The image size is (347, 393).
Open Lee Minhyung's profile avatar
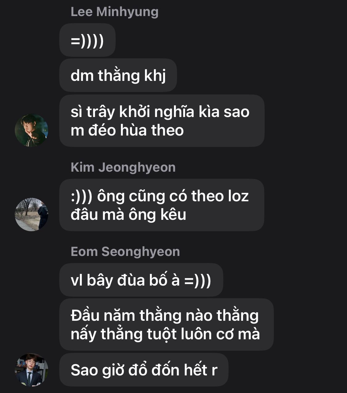(x=31, y=130)
